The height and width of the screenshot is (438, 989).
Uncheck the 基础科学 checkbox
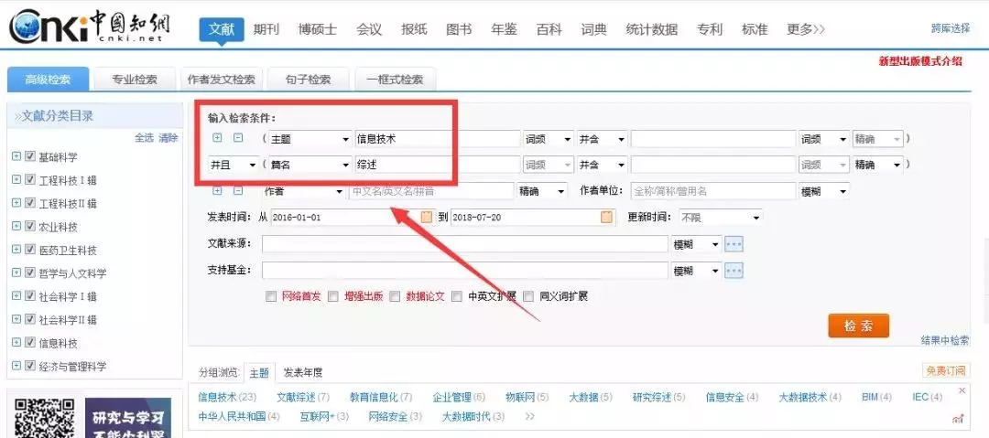point(29,156)
